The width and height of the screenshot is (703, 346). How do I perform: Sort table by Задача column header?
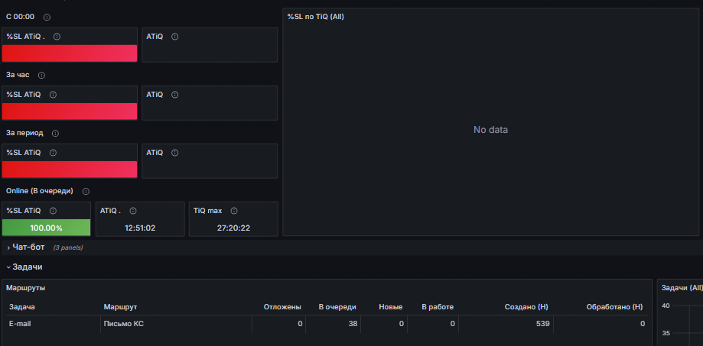coord(22,307)
